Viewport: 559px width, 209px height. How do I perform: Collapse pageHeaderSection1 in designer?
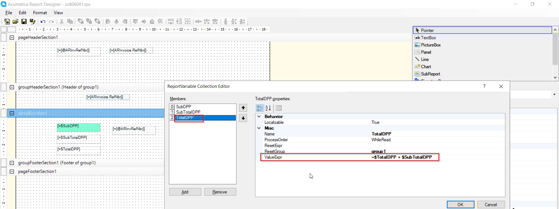(12, 37)
